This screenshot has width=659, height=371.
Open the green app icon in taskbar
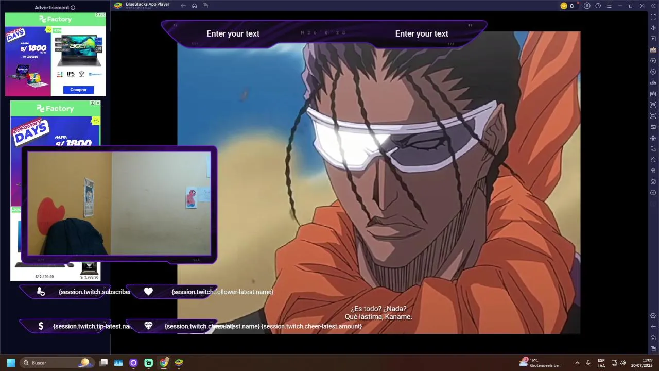coord(148,363)
